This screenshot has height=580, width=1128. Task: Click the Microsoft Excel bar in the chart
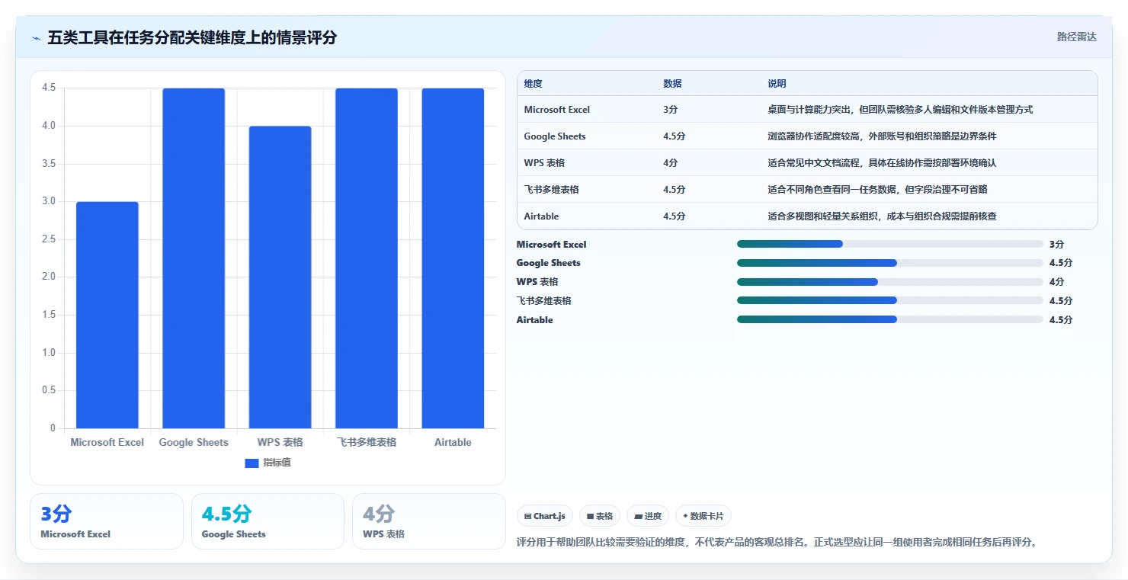tap(107, 315)
